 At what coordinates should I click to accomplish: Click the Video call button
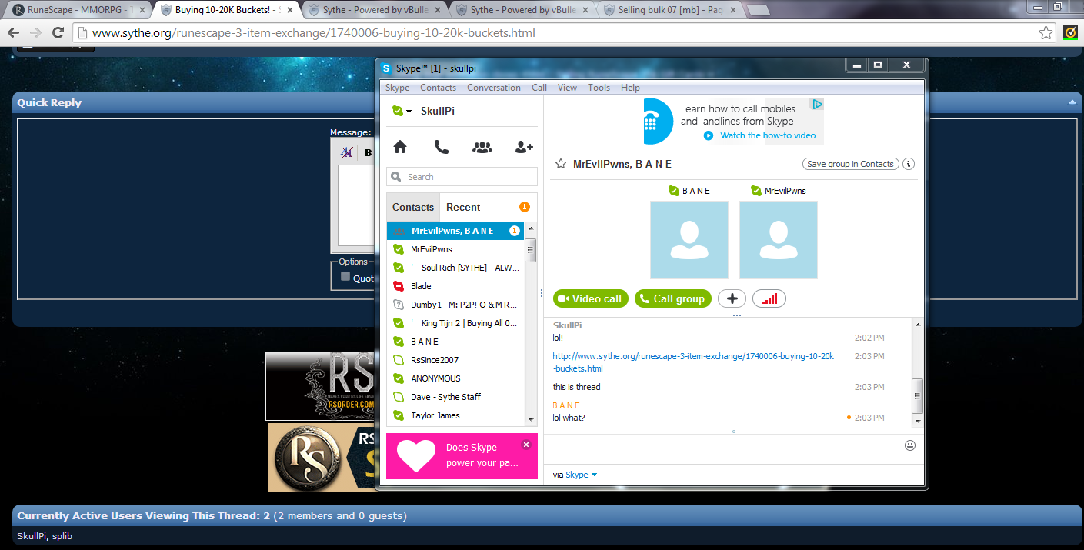(591, 298)
